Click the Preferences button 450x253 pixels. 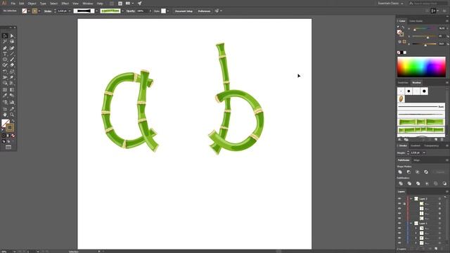[x=204, y=11]
